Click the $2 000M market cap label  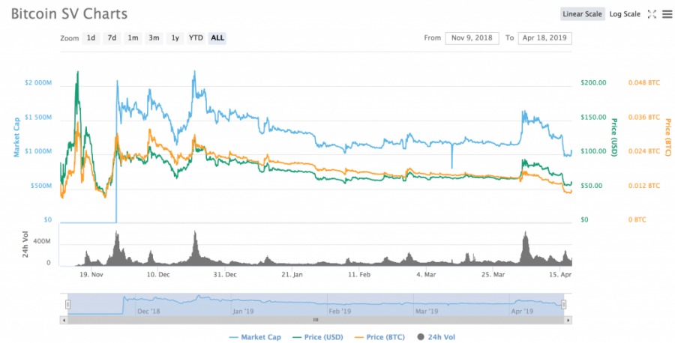(37, 82)
